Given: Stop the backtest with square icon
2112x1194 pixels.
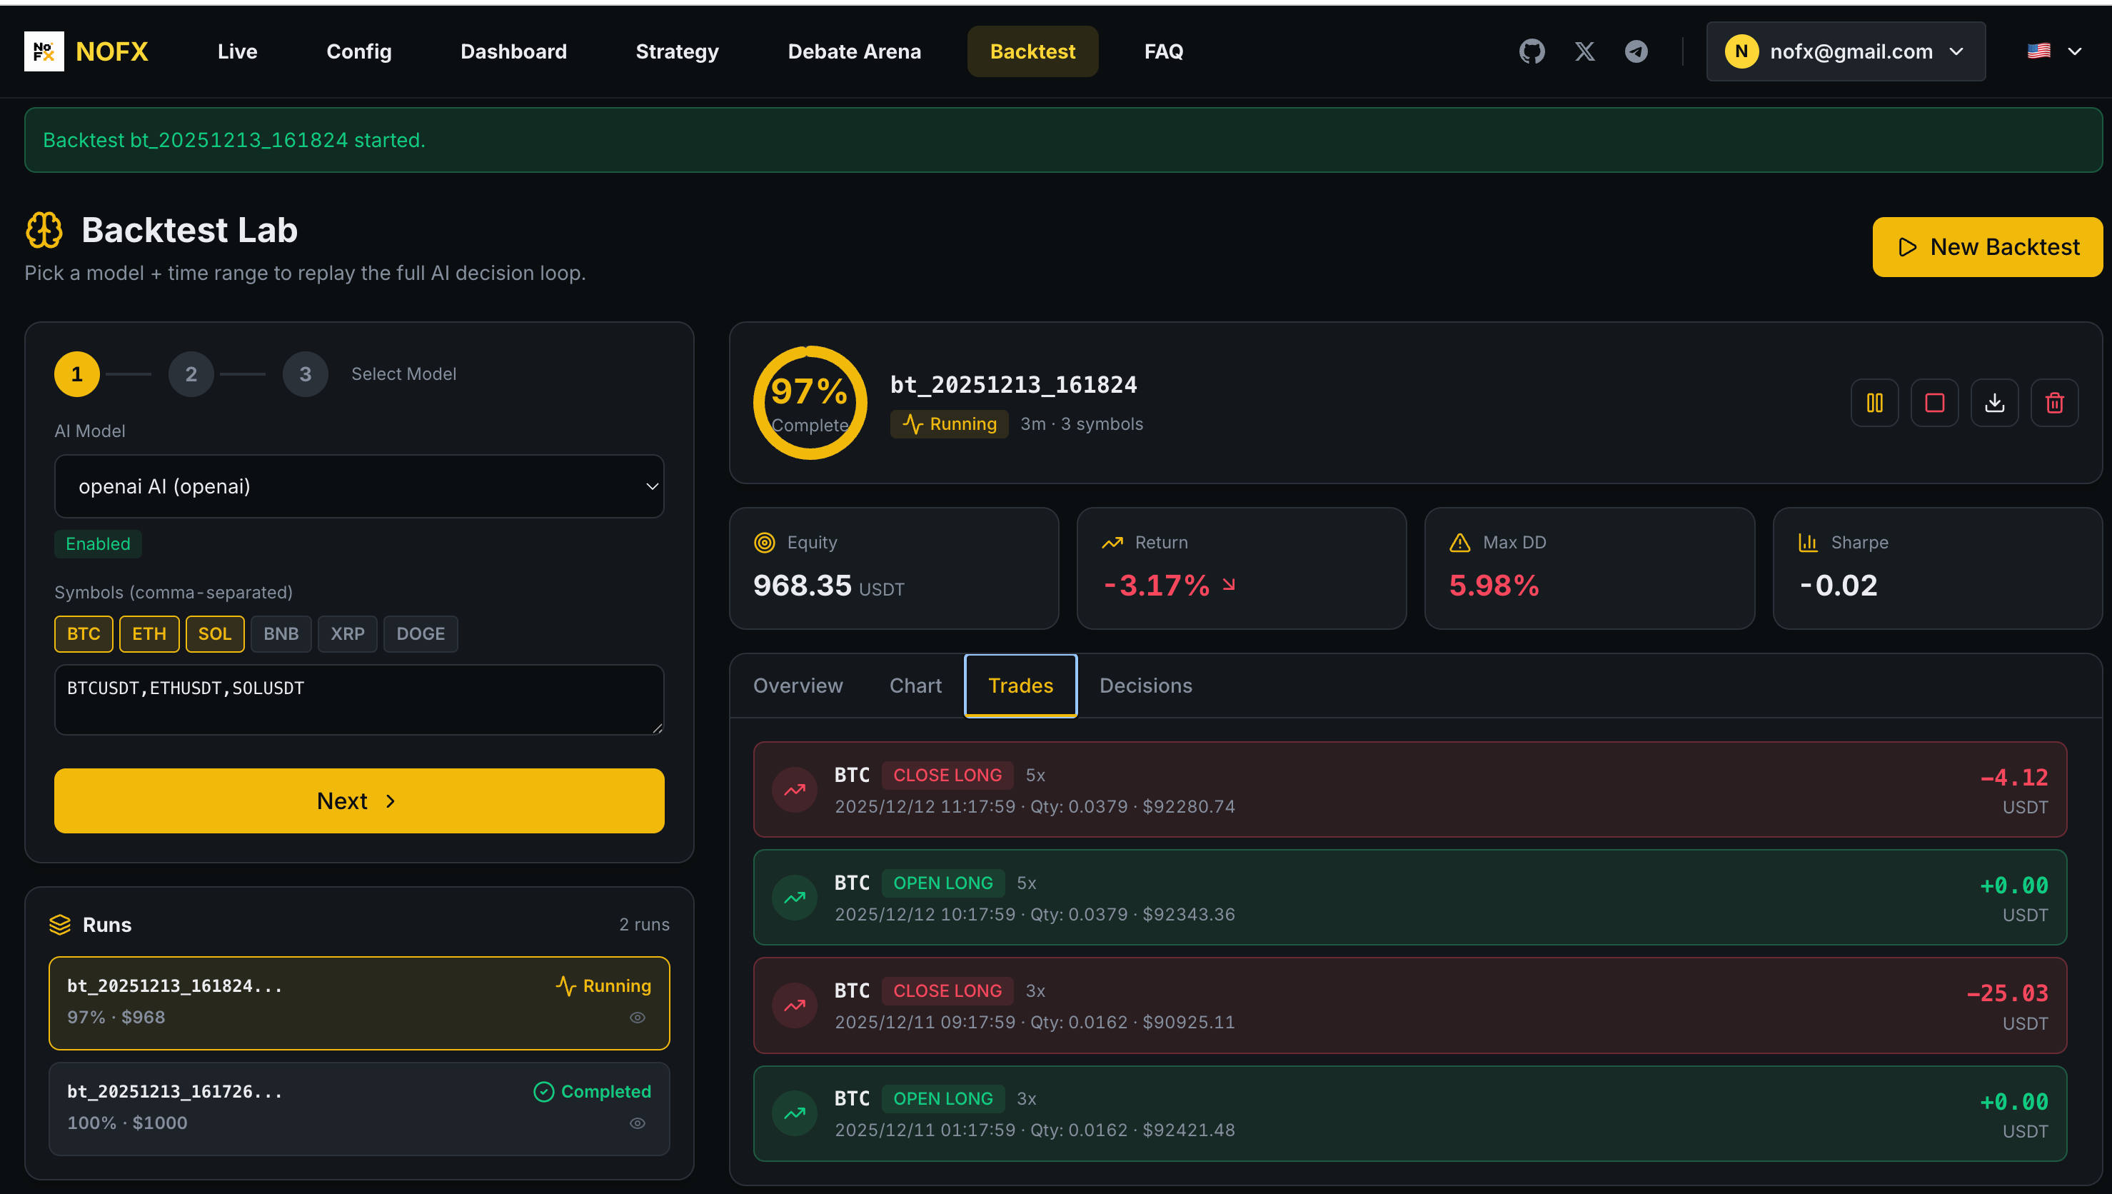Looking at the screenshot, I should [1934, 403].
